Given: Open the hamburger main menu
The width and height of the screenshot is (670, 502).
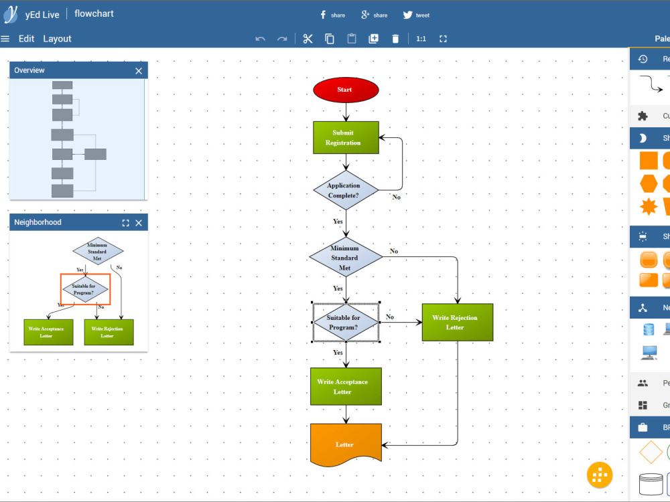Looking at the screenshot, I should tap(5, 39).
